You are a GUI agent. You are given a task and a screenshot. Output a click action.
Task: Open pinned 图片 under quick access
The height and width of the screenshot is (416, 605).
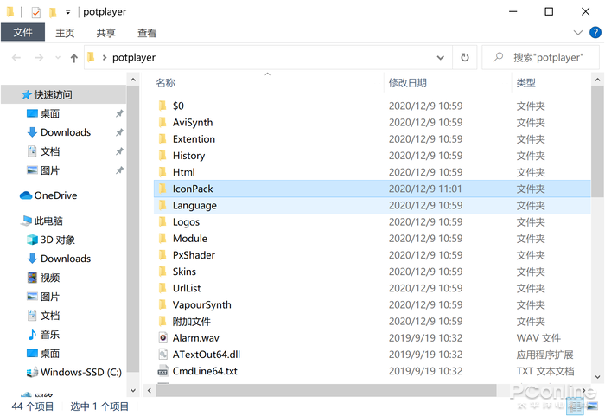click(x=50, y=170)
